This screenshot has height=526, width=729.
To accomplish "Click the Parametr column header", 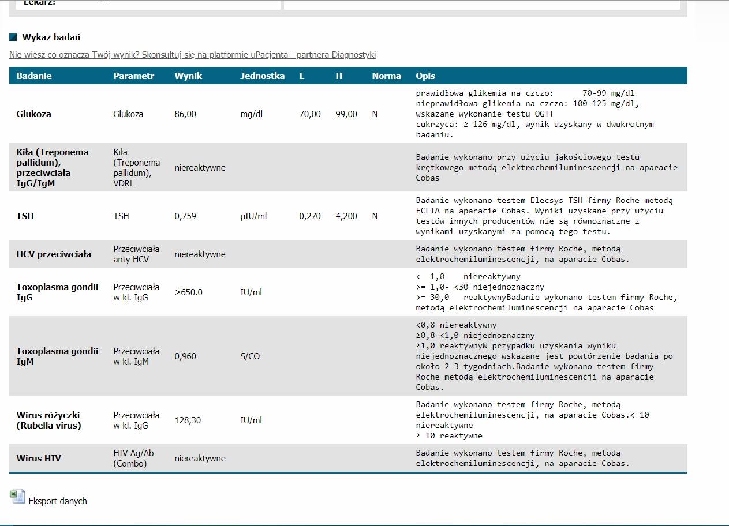I will tap(134, 76).
